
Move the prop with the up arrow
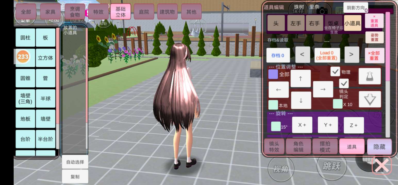(x=301, y=78)
